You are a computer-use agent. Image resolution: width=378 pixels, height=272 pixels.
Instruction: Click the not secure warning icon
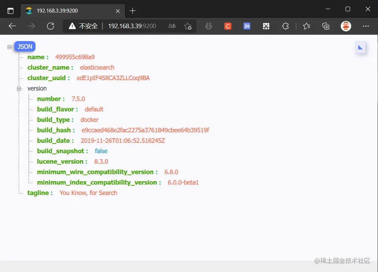coord(72,26)
